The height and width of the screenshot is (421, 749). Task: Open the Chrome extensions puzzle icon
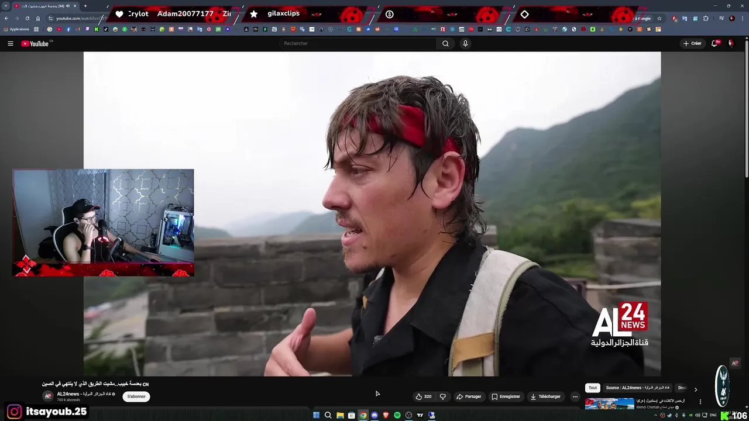tap(706, 19)
